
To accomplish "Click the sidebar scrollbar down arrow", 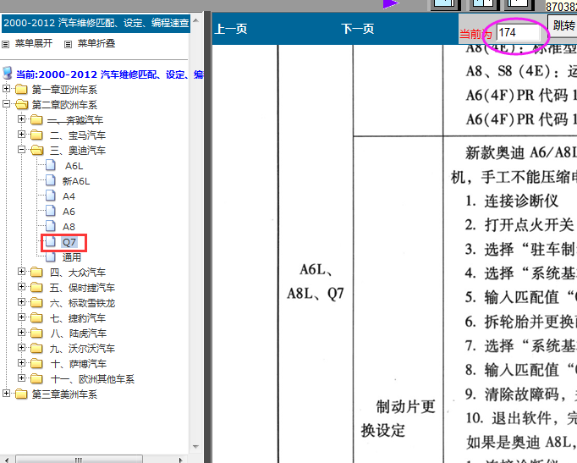I will 195,447.
